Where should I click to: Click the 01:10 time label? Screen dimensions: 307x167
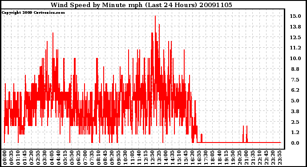coord(18,158)
